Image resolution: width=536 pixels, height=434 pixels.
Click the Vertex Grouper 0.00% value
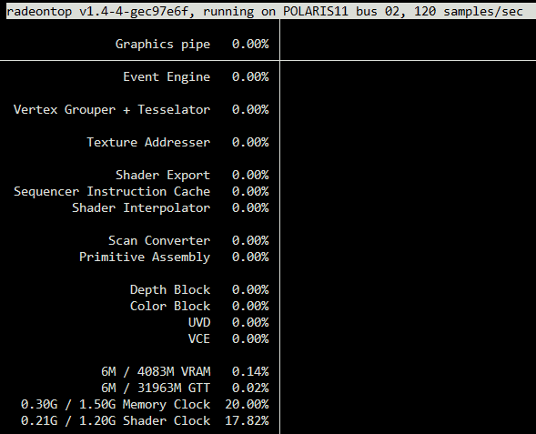pos(250,110)
